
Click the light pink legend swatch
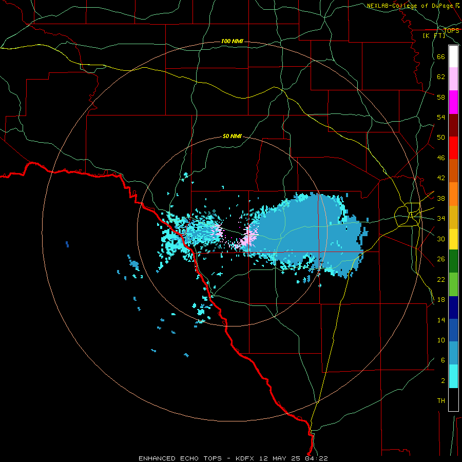click(x=453, y=79)
